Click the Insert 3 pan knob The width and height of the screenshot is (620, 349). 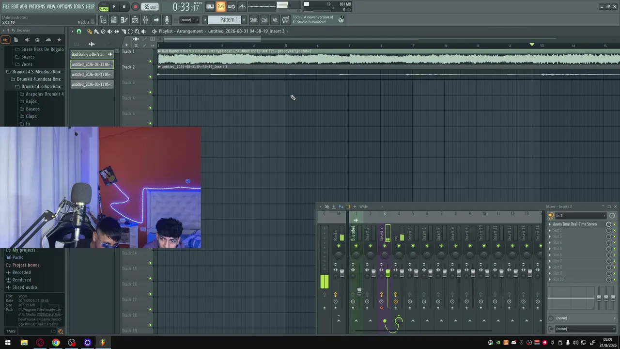tap(385, 254)
